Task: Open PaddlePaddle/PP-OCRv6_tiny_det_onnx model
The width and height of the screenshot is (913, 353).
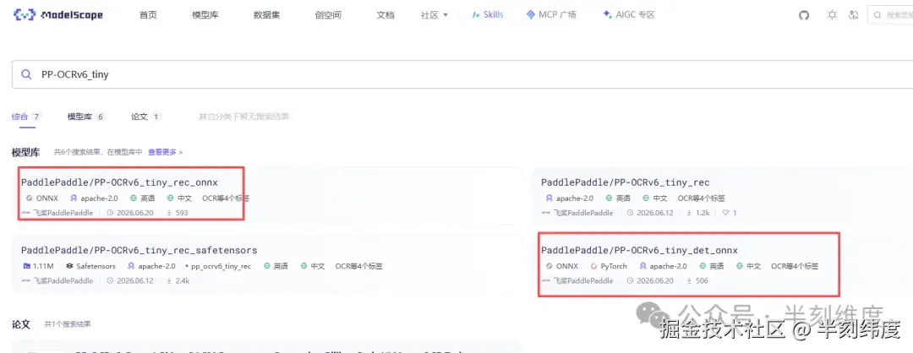Action: click(x=639, y=251)
